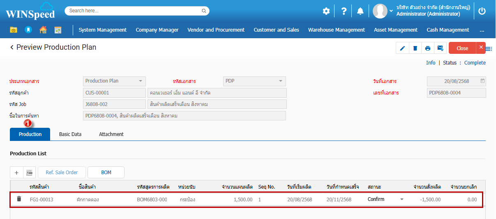Delete the FG1-00013 row with its trash icon
The image size is (496, 219).
tap(19, 199)
